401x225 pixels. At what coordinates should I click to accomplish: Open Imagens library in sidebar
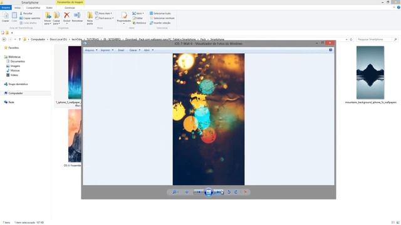pos(13,66)
